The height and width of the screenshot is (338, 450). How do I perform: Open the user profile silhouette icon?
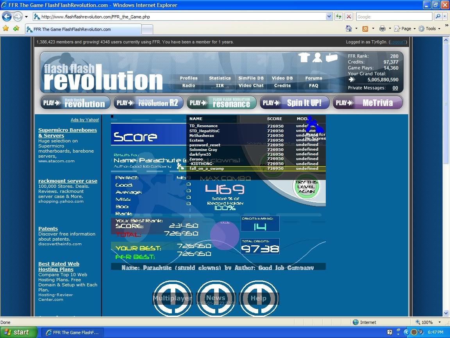[x=317, y=58]
